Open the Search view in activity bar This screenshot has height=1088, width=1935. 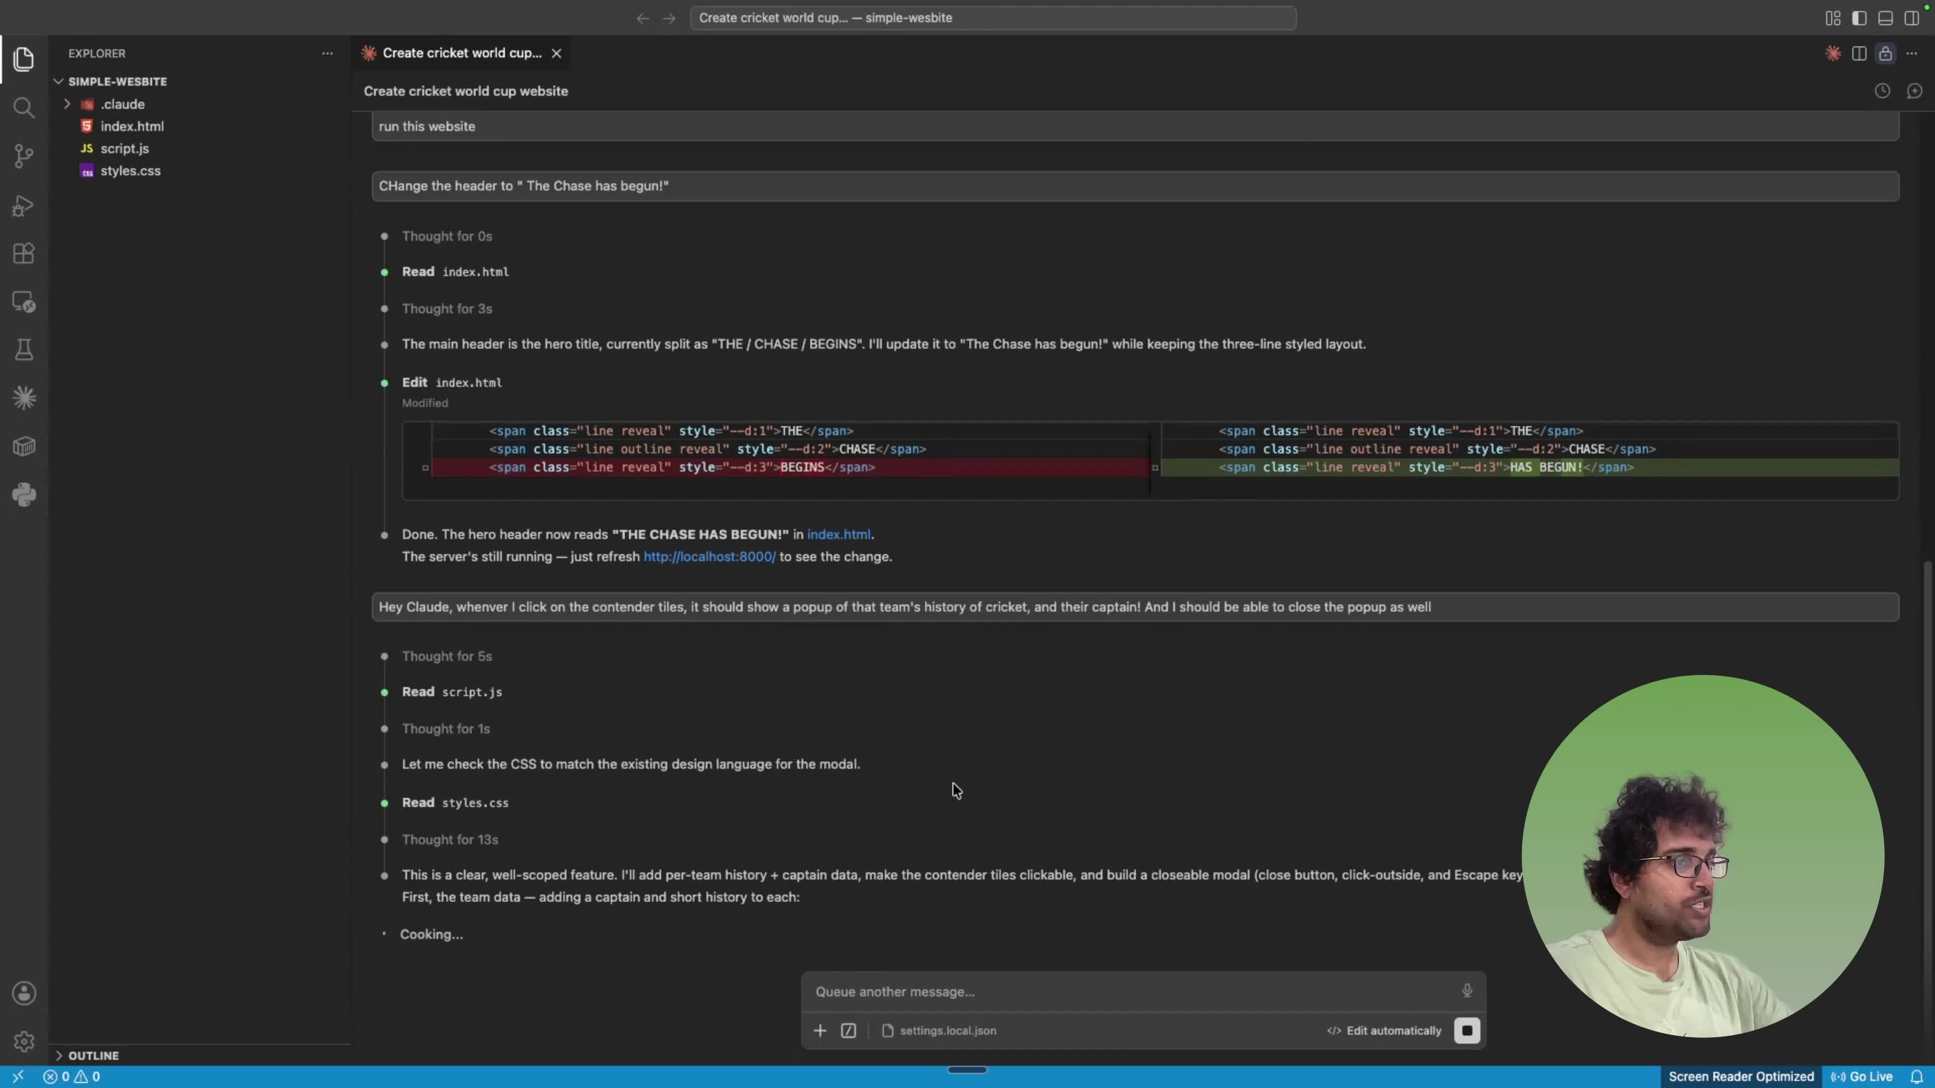[x=23, y=107]
